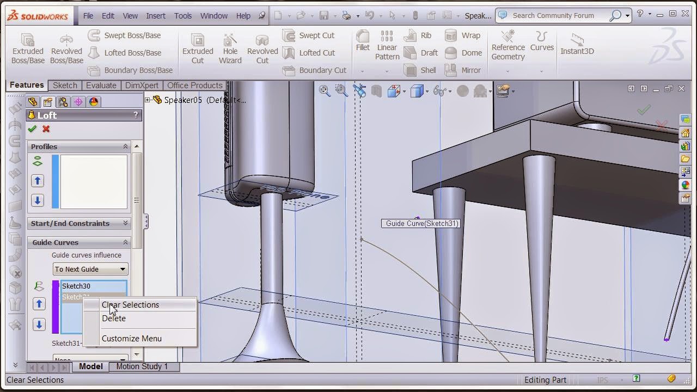Choose Customize Menu entry
Image resolution: width=697 pixels, height=392 pixels.
[x=139, y=339]
